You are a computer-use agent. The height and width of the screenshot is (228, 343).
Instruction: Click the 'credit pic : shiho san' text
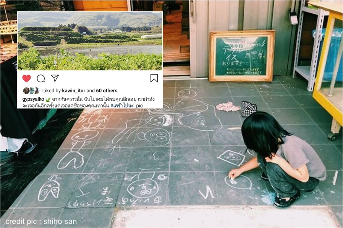(x=41, y=222)
